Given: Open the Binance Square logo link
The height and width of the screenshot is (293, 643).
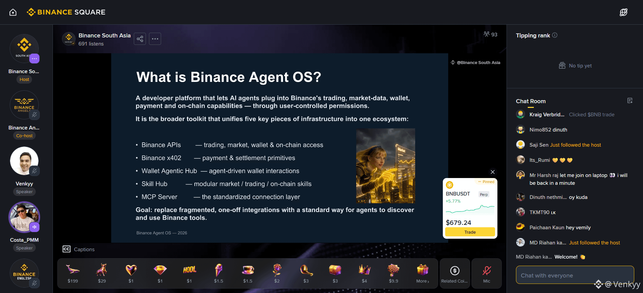Looking at the screenshot, I should coord(66,12).
